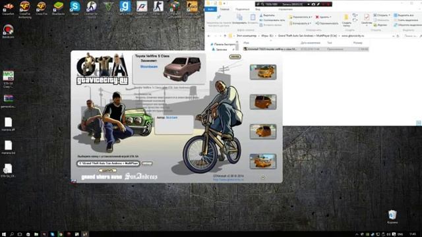
Task: Open the Home tab in Explorer ribbon
Action: click(x=224, y=9)
